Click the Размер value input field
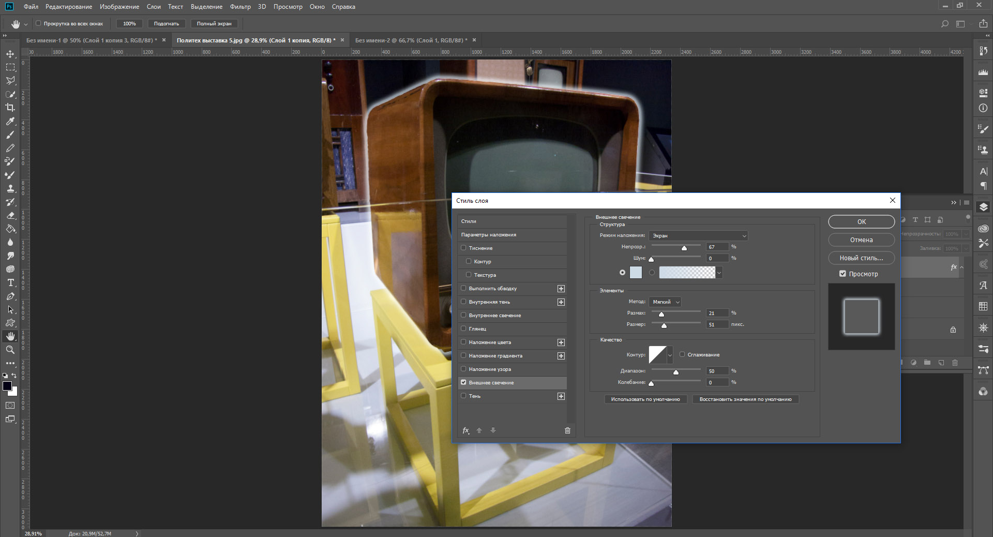The image size is (993, 537). click(717, 324)
